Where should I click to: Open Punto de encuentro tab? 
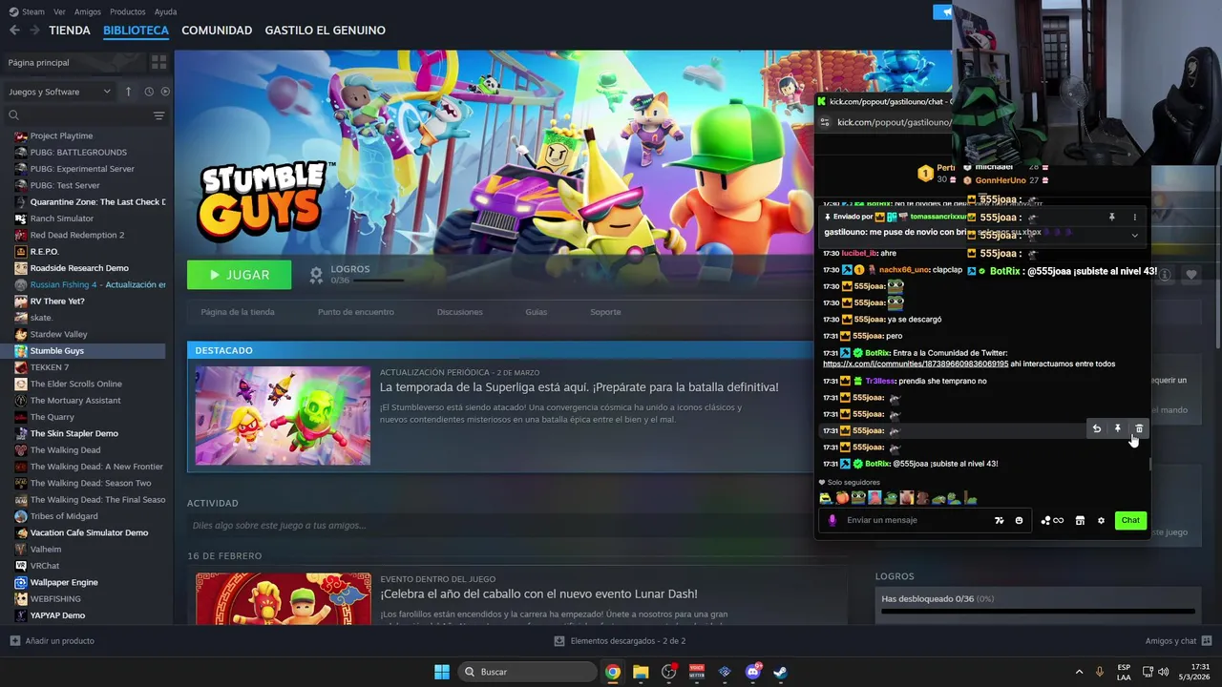356,312
